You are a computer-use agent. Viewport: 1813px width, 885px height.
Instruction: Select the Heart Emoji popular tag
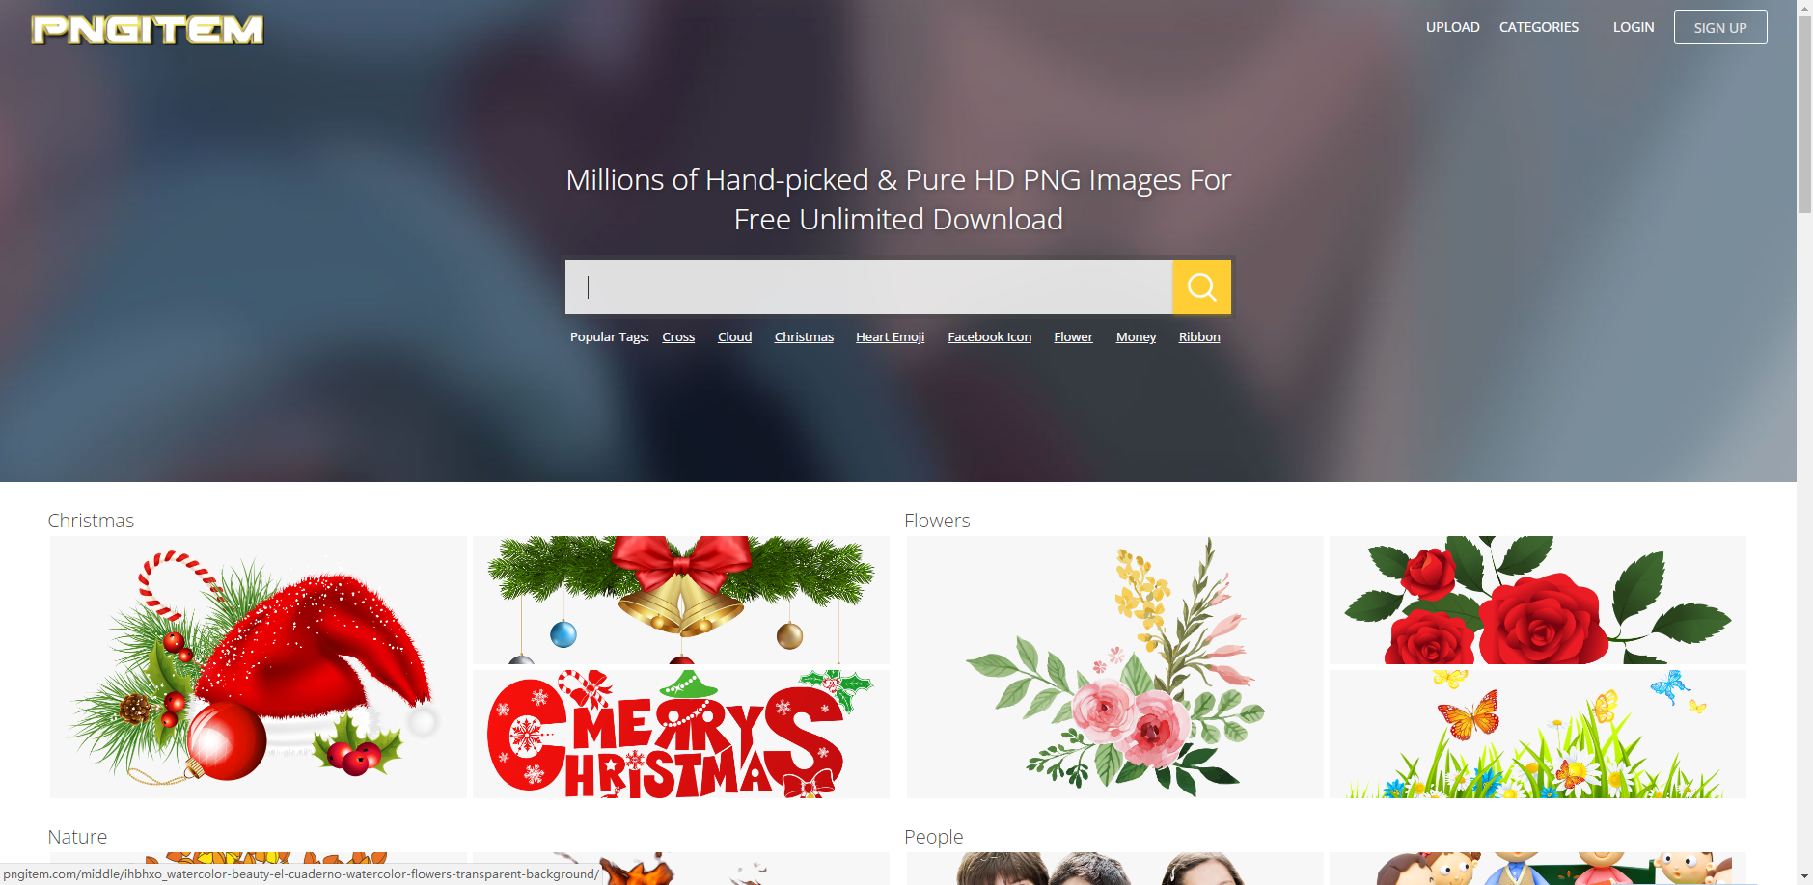pyautogui.click(x=890, y=336)
